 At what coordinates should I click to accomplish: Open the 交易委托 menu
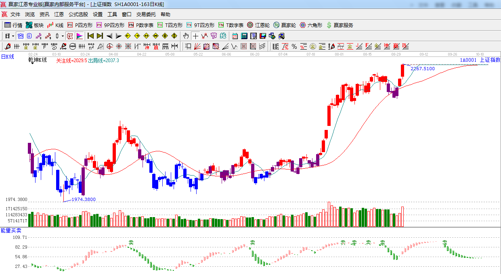146,15
